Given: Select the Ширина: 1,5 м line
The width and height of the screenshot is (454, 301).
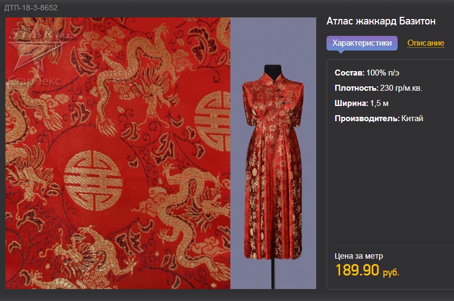Looking at the screenshot, I should (361, 103).
